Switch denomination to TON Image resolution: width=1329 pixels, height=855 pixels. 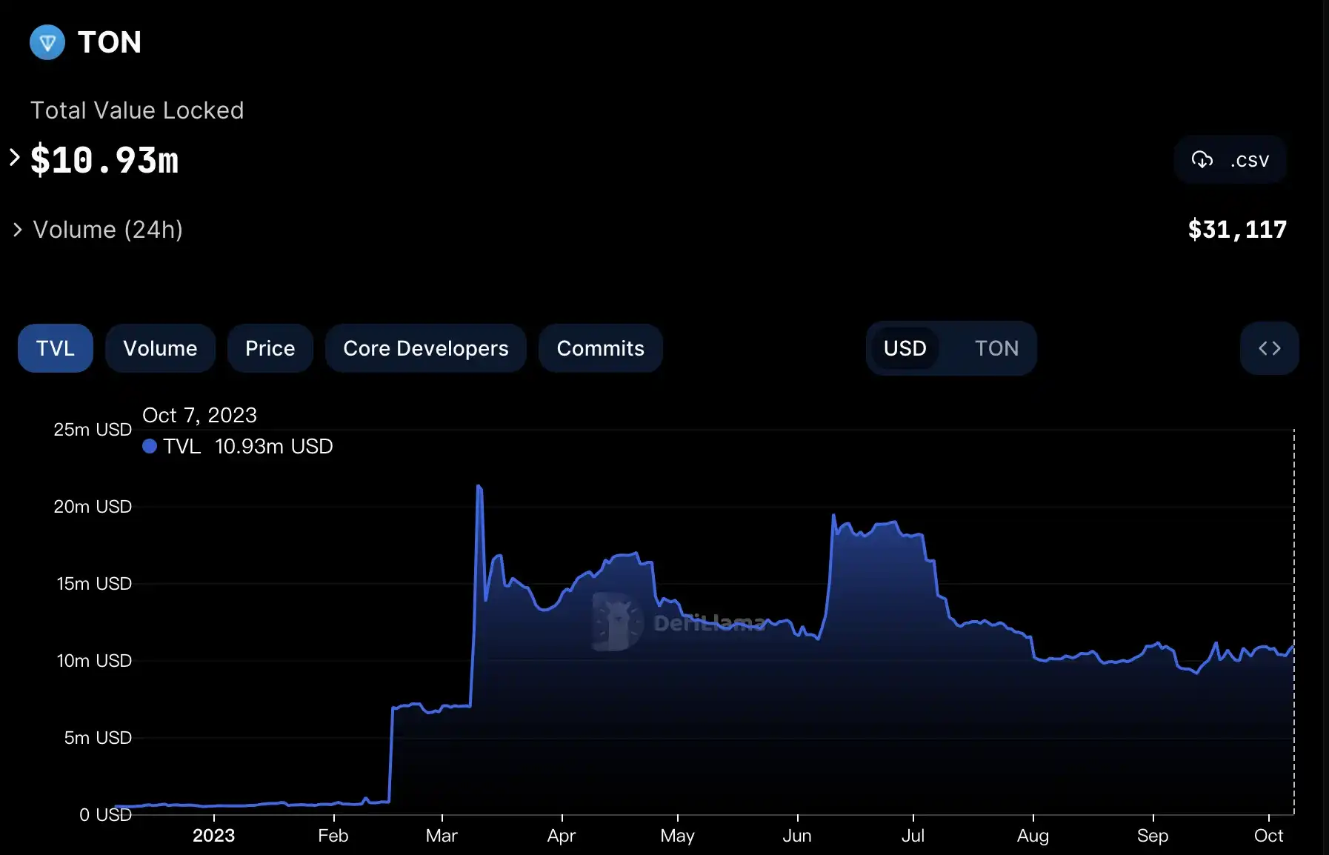[996, 348]
